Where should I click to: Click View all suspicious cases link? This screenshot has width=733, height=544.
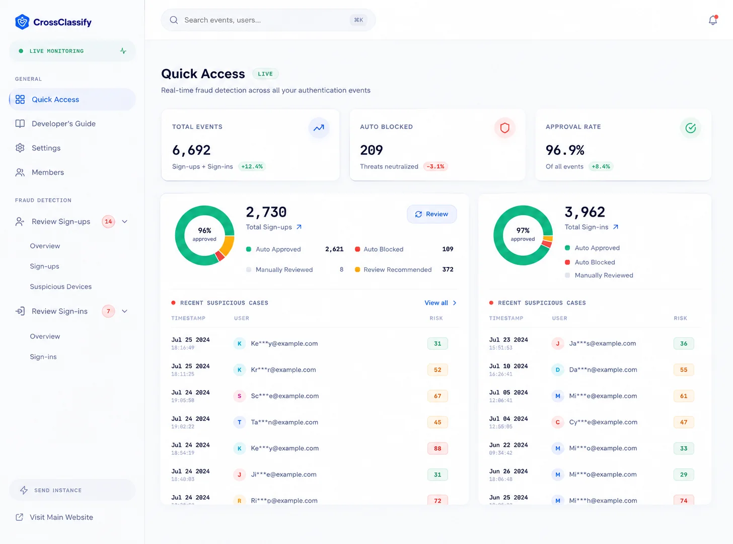click(441, 303)
